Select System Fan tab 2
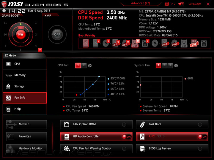 tap(164, 65)
